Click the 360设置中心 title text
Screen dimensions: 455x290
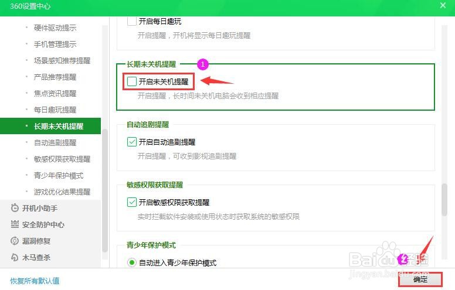coord(30,6)
